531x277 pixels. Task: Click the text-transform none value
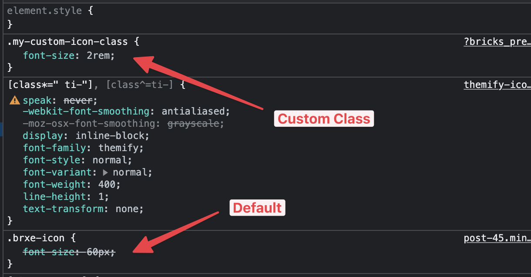[x=127, y=209]
